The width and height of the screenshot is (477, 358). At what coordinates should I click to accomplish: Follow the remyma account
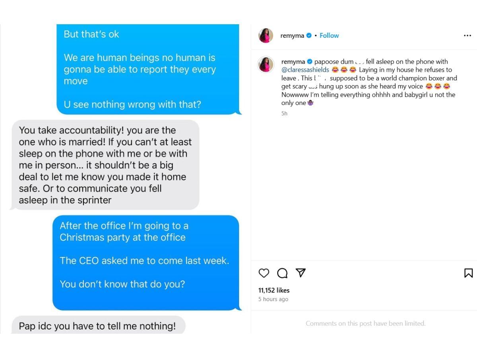coord(329,35)
